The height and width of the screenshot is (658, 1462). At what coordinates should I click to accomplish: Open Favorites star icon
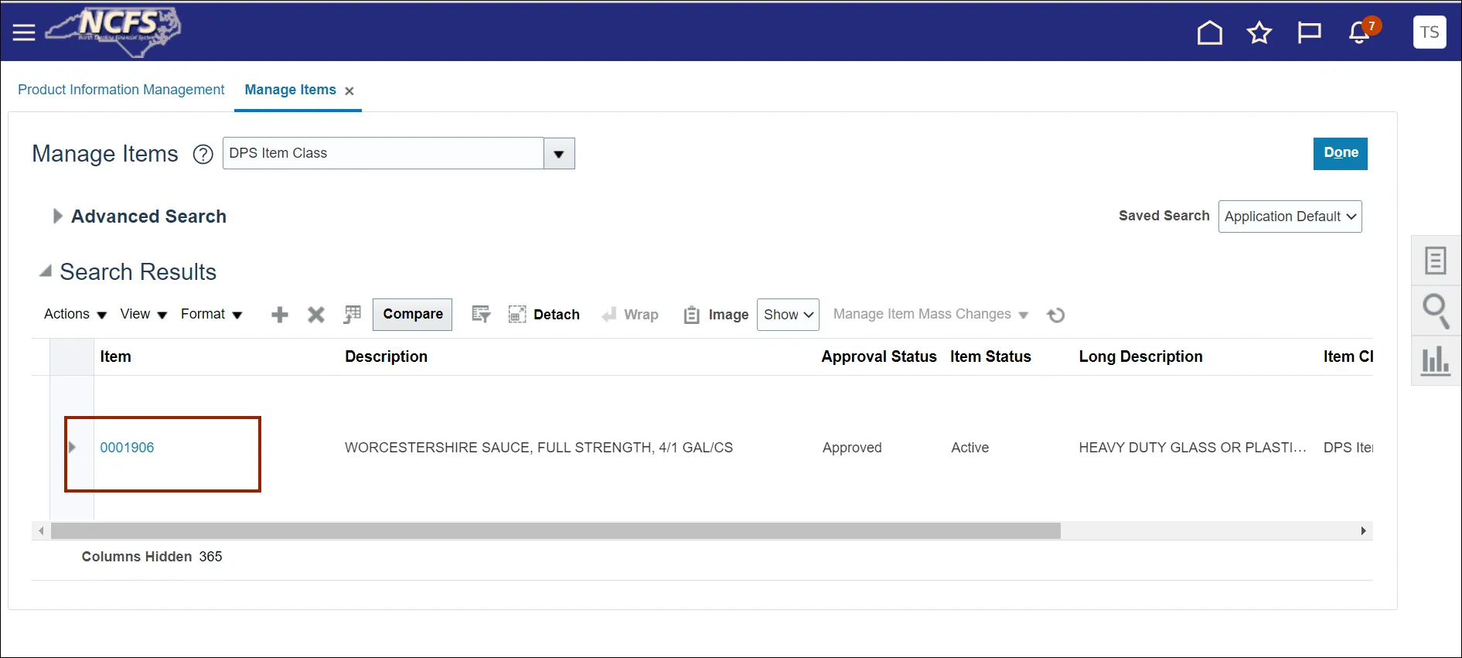[1259, 32]
